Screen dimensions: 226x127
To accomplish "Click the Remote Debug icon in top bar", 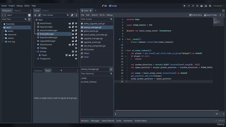I will 197,6.
